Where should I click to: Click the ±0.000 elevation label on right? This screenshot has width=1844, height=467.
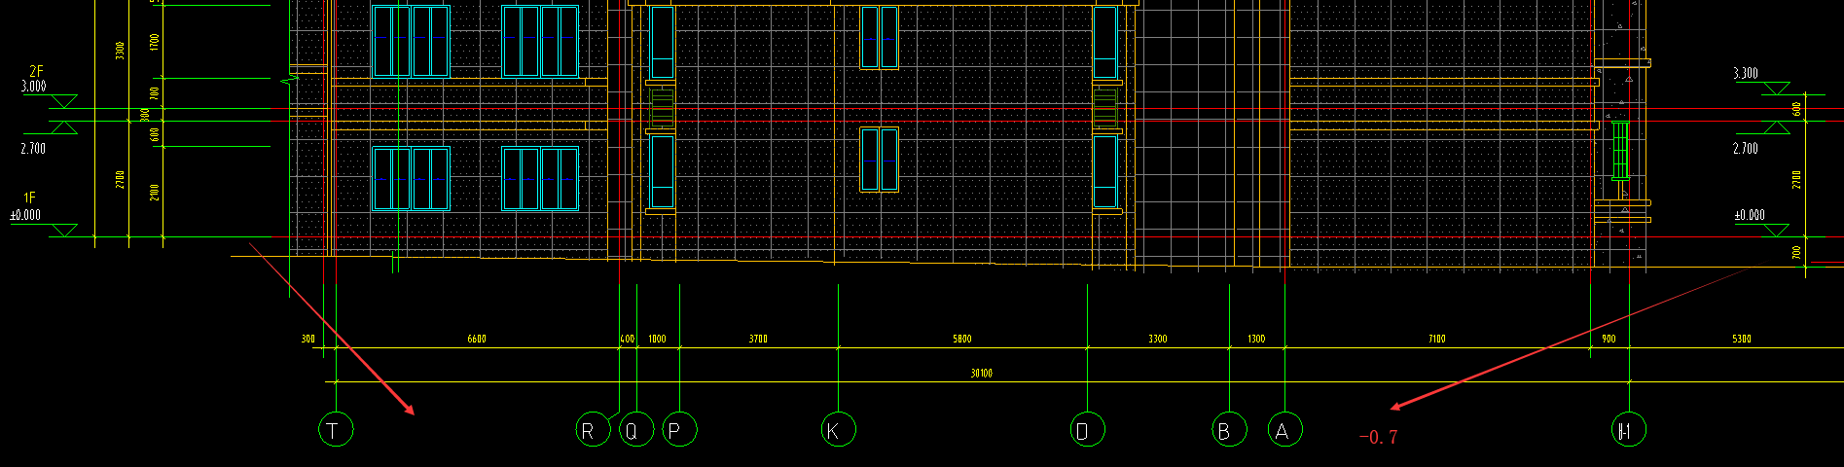(x=1749, y=215)
